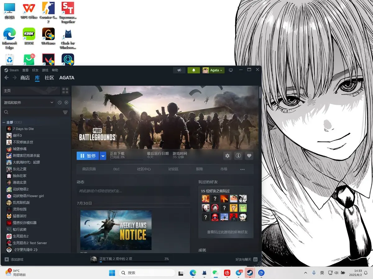Switch to collections grid view icon
373x279 pixels.
(x=65, y=91)
